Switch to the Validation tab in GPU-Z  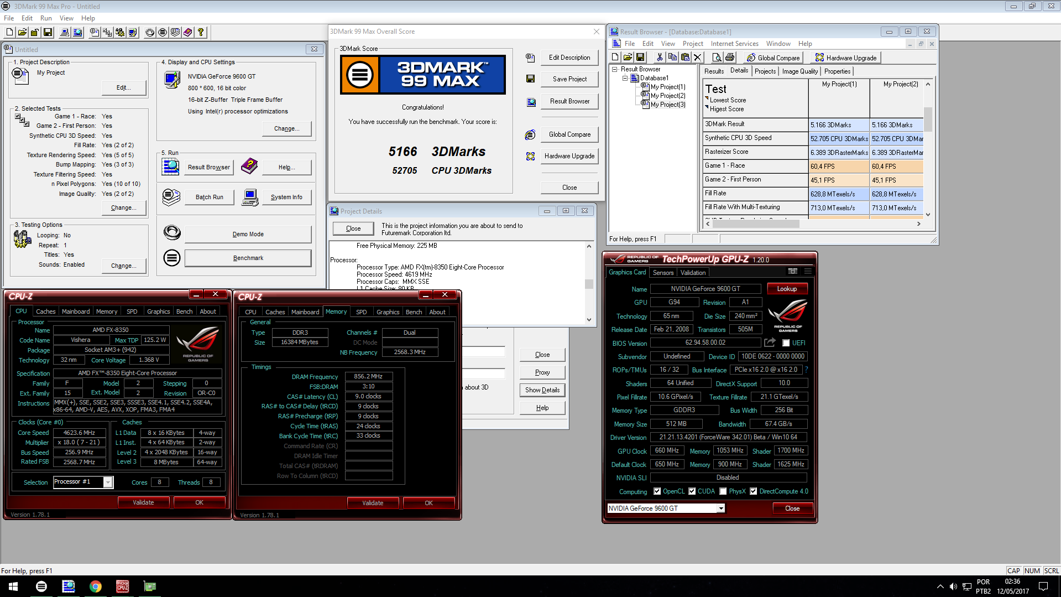[x=693, y=273]
